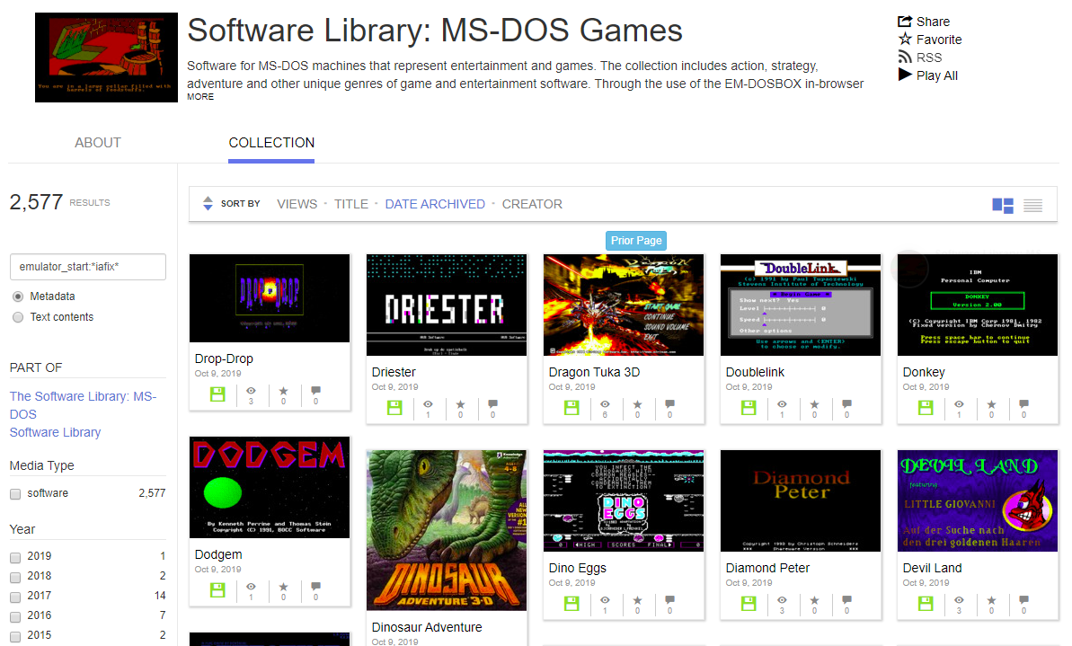1072x646 pixels.
Task: Open the ABOUT tab
Action: point(98,142)
